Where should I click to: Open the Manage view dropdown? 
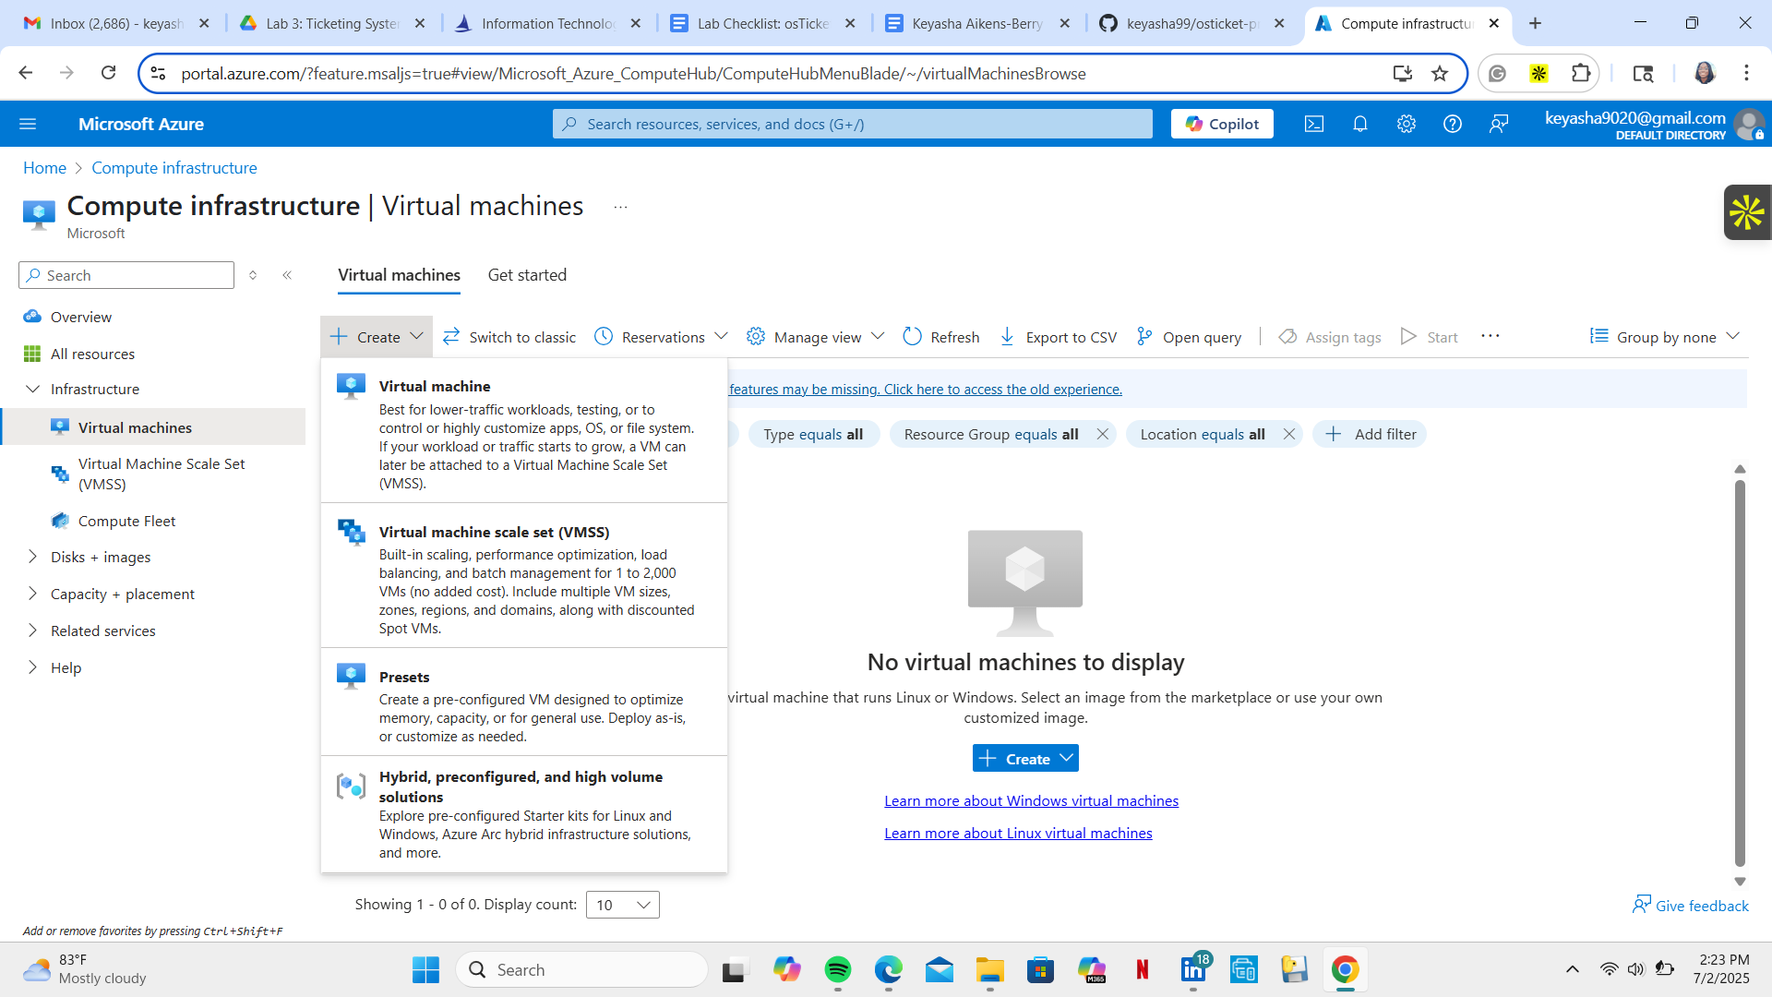point(816,337)
